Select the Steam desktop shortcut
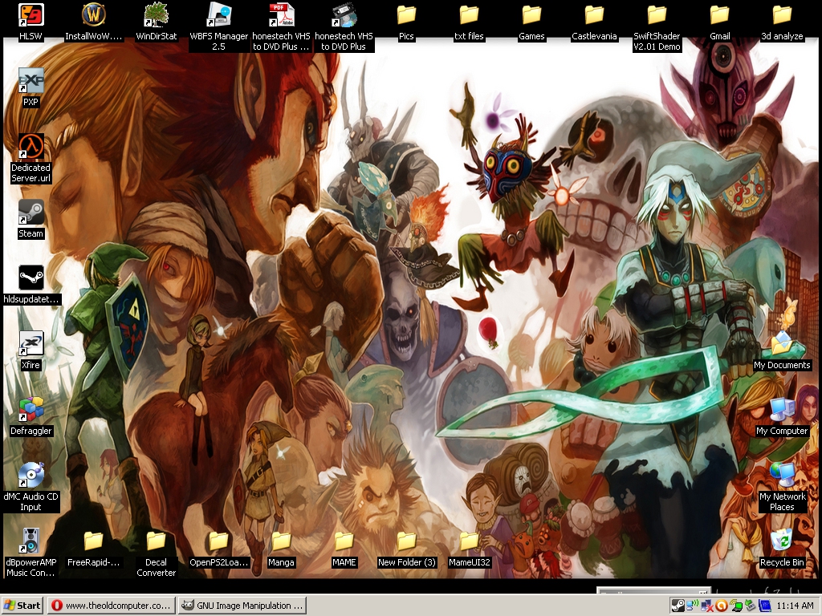The height and width of the screenshot is (616, 822). [31, 213]
